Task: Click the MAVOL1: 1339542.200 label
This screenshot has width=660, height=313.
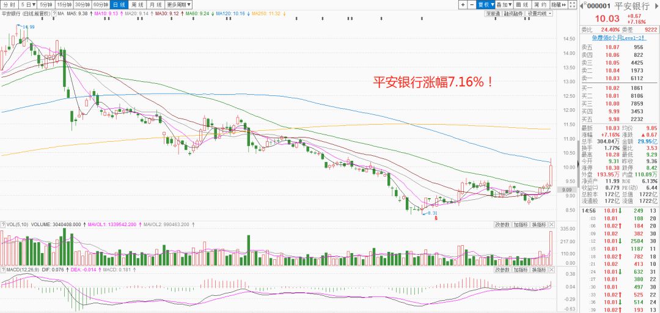Action: [x=111, y=224]
